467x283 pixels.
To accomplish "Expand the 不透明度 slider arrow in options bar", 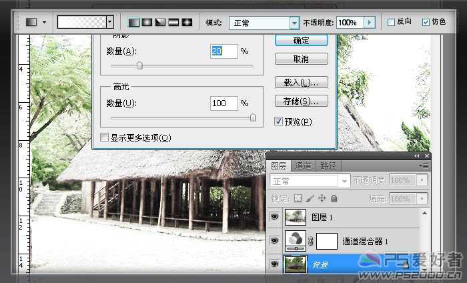I will coord(370,22).
